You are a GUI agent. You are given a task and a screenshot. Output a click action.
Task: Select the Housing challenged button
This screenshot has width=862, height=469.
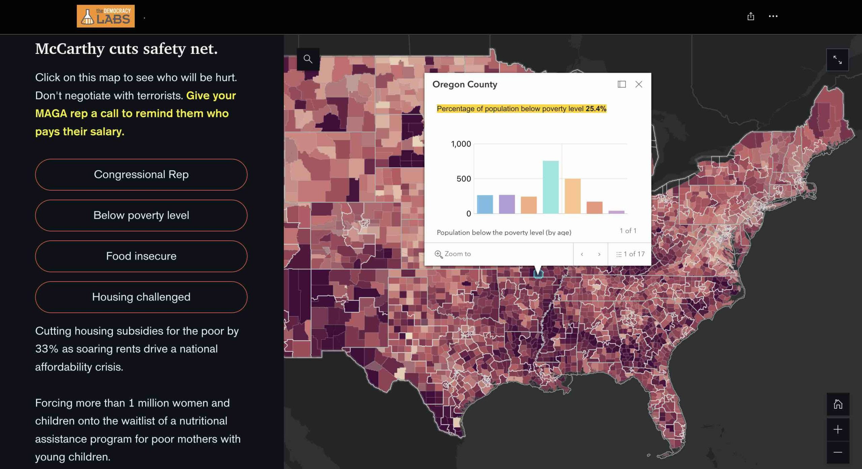coord(141,297)
